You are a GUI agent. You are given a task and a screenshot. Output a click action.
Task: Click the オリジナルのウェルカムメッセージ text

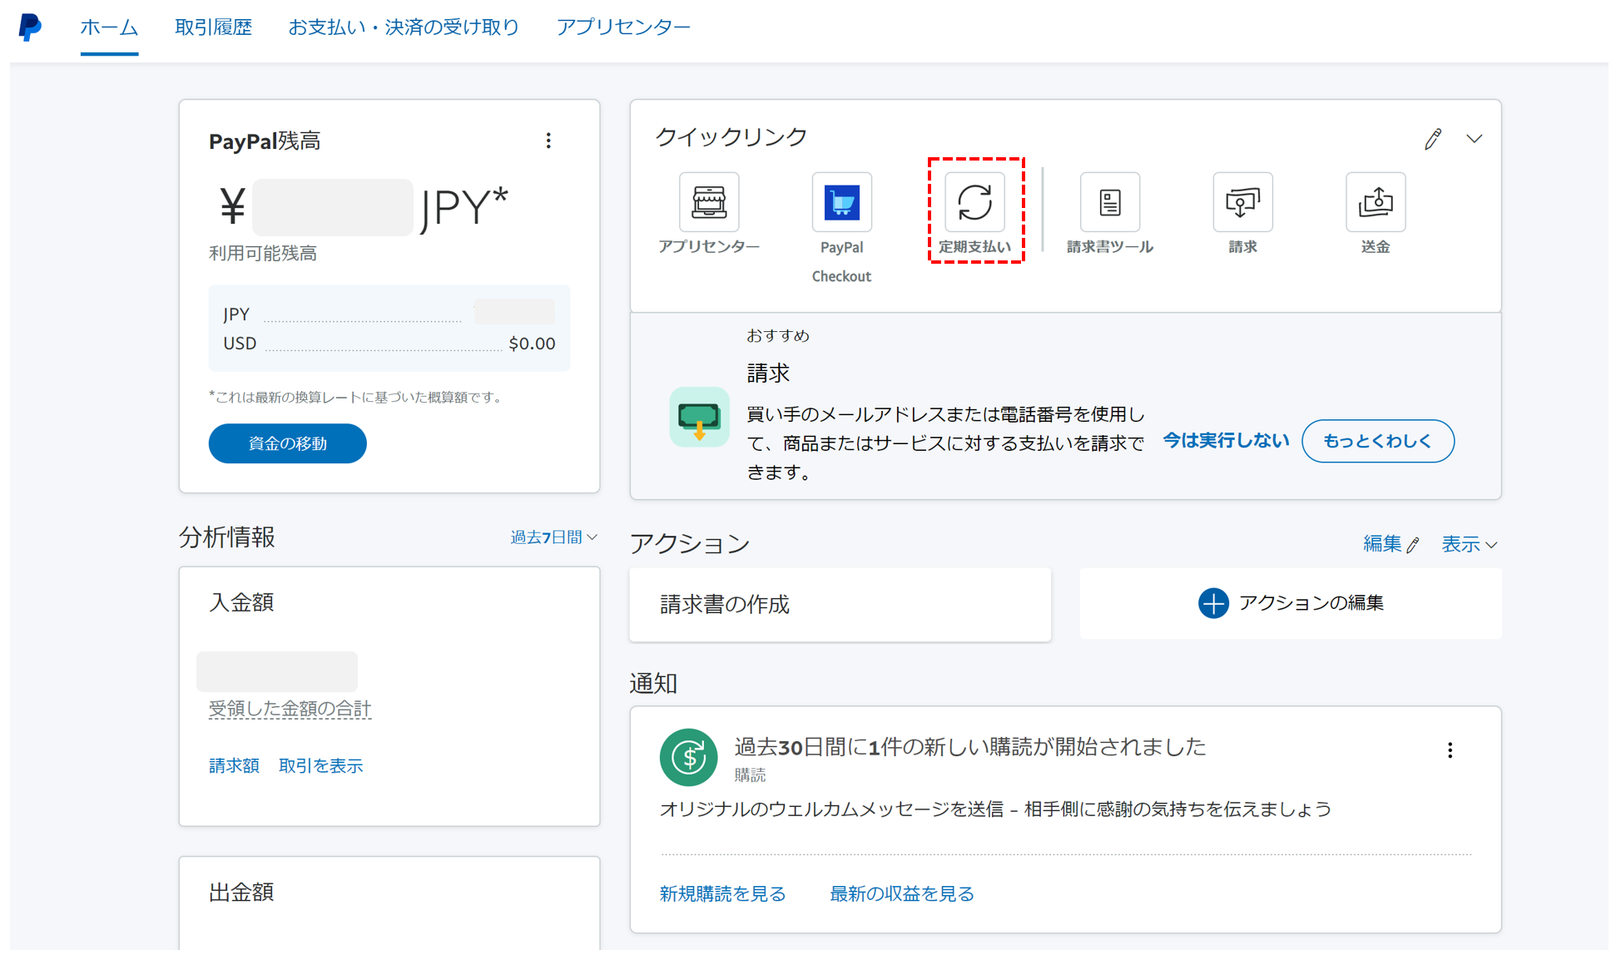995,809
